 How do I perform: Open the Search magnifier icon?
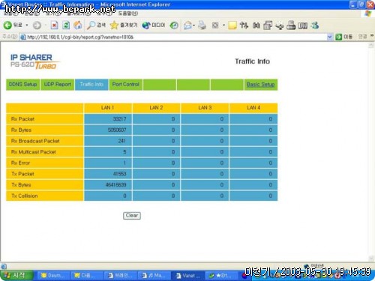click(91, 25)
